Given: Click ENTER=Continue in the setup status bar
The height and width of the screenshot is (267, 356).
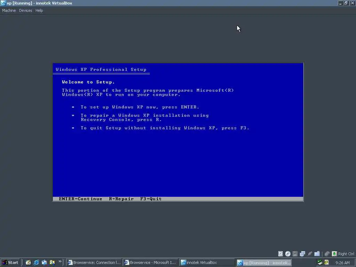Looking at the screenshot, I should [x=81, y=199].
